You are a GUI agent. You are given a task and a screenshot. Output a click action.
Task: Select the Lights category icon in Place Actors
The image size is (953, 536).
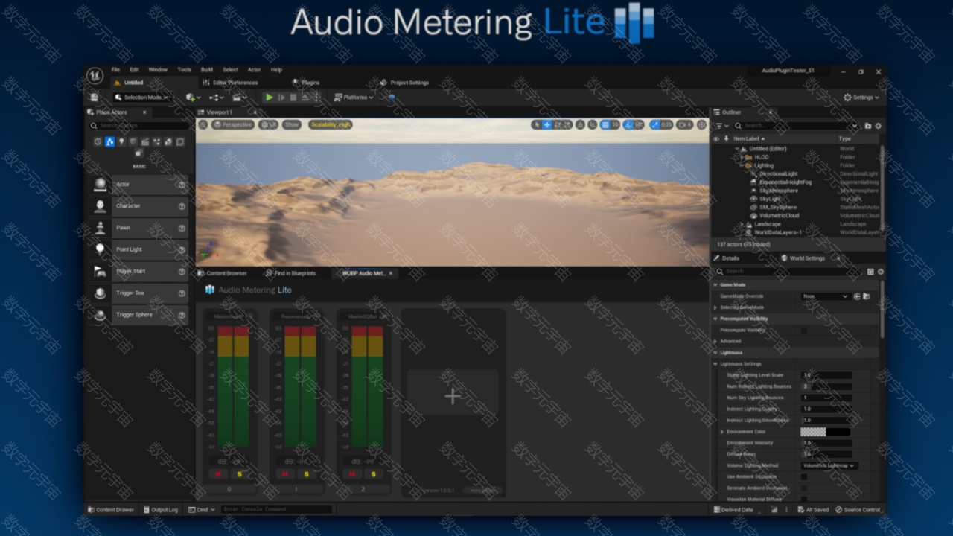[x=121, y=141]
